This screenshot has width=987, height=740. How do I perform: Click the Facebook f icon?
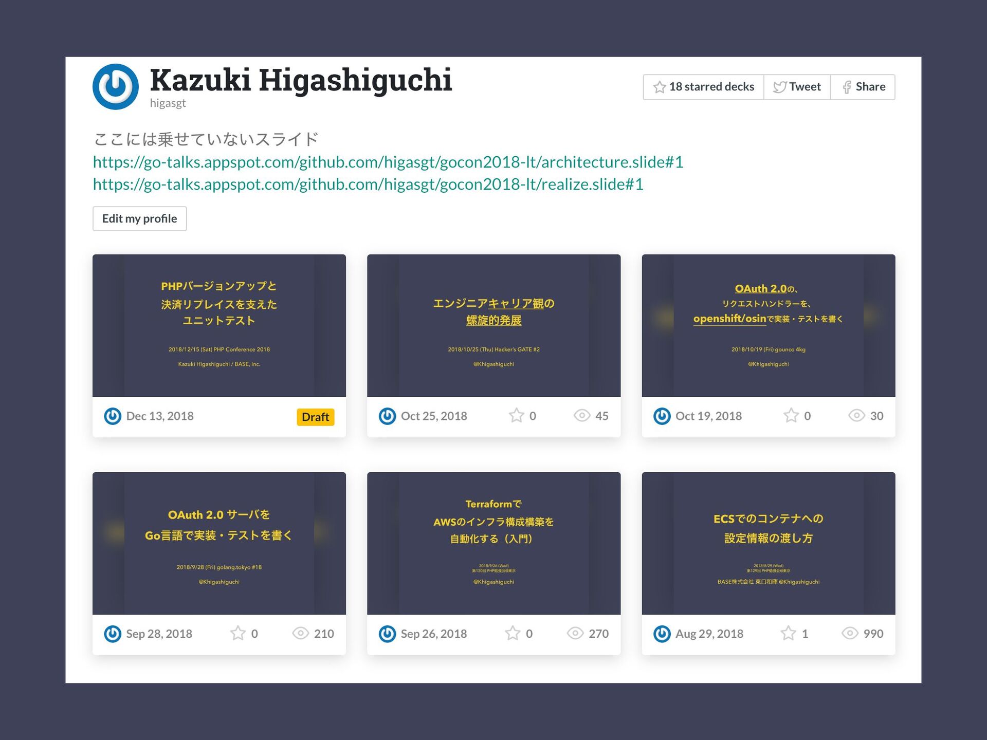coord(847,87)
